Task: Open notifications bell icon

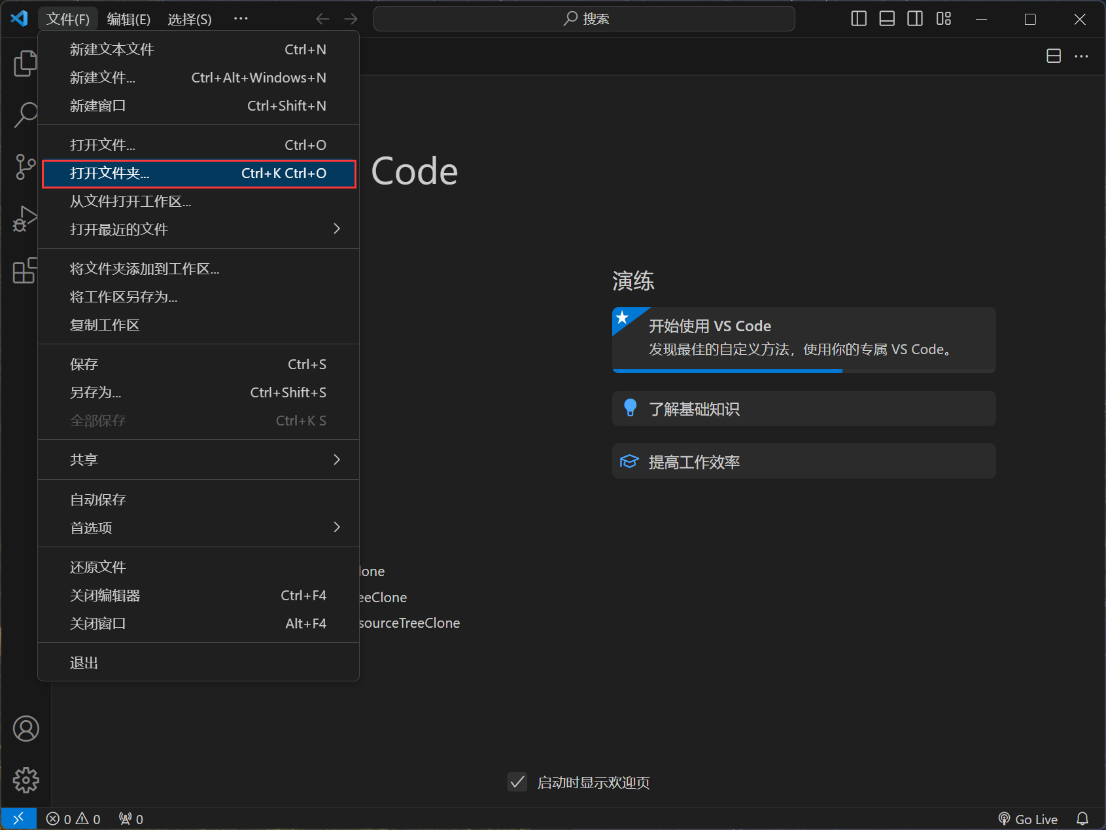Action: point(1082,819)
